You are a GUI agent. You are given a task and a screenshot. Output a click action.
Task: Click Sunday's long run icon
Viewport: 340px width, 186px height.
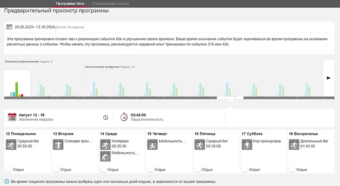click(x=293, y=145)
